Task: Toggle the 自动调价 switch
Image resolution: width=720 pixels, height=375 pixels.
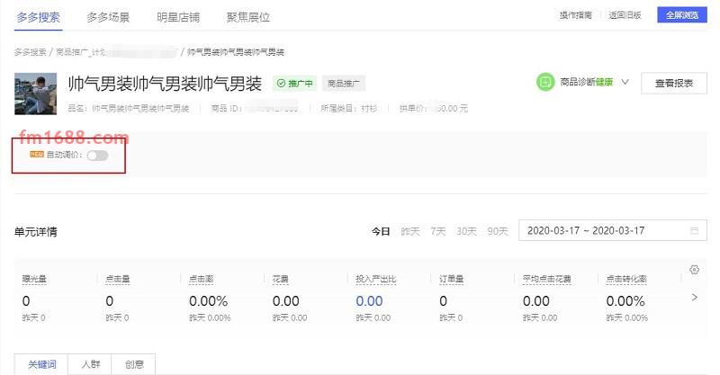Action: 97,156
